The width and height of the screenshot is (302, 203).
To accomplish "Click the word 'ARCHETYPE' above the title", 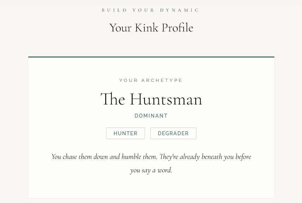I will (x=162, y=80).
